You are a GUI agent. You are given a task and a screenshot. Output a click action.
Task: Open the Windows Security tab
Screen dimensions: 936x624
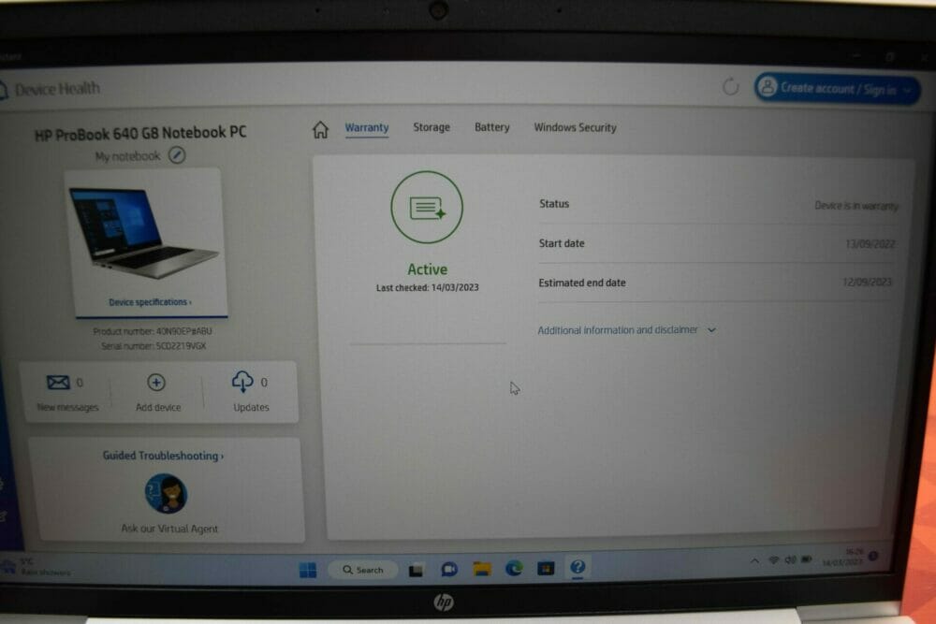click(575, 127)
